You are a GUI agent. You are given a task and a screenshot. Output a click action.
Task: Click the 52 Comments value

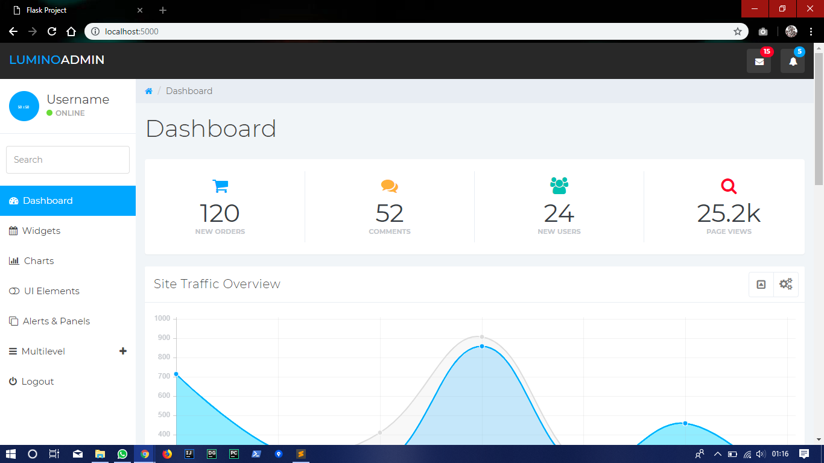click(390, 213)
